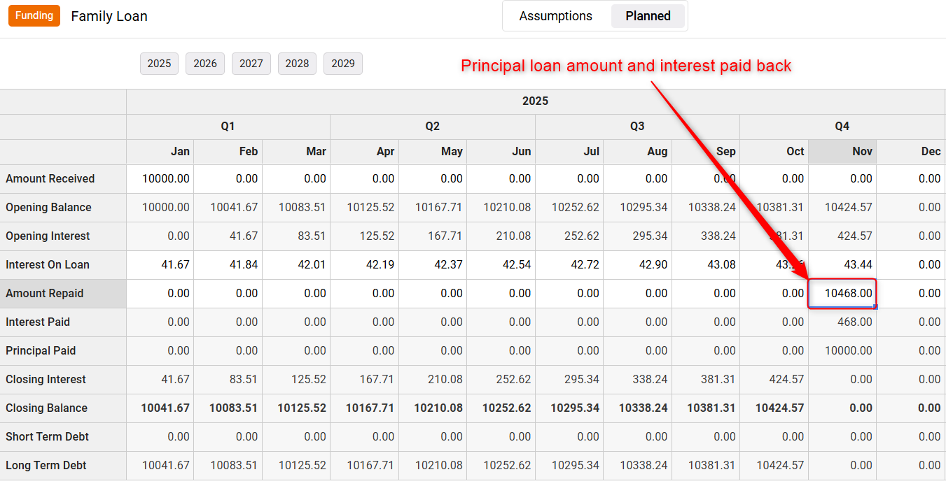Jump to year 2026
Image resolution: width=946 pixels, height=486 pixels.
click(x=205, y=64)
